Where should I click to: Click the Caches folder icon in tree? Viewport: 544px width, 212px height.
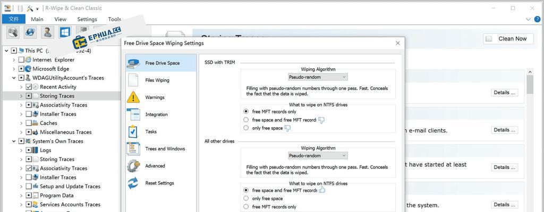pos(36,123)
